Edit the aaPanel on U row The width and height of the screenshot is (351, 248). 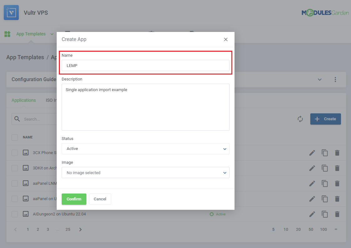(312, 199)
